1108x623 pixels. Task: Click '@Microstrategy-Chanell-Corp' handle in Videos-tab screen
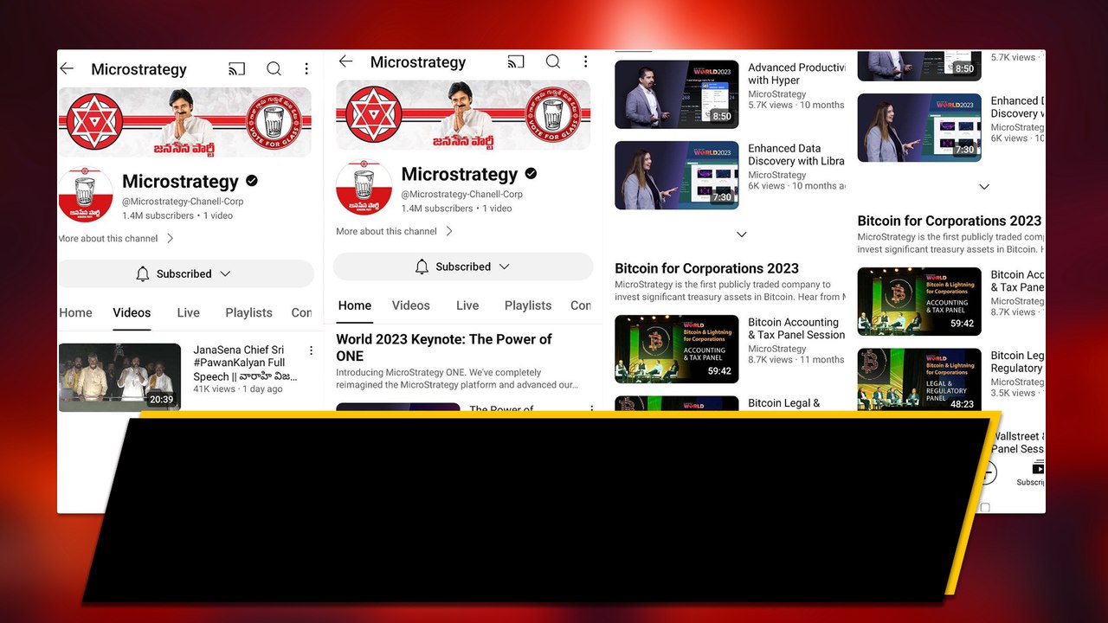[183, 202]
